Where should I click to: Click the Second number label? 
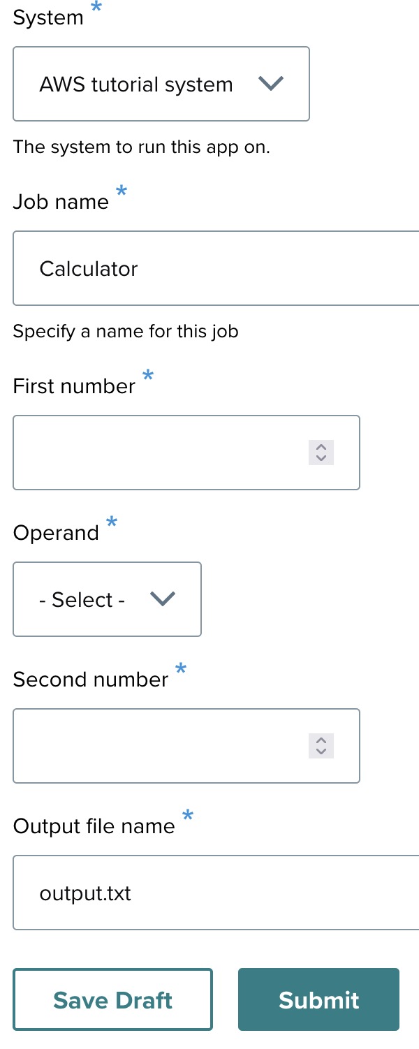(91, 680)
